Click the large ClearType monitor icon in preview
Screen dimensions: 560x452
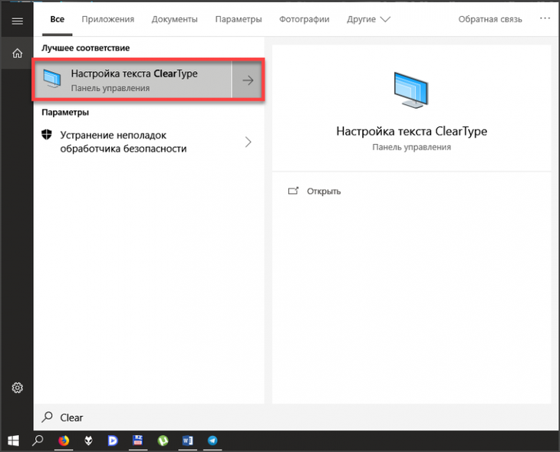click(x=411, y=90)
